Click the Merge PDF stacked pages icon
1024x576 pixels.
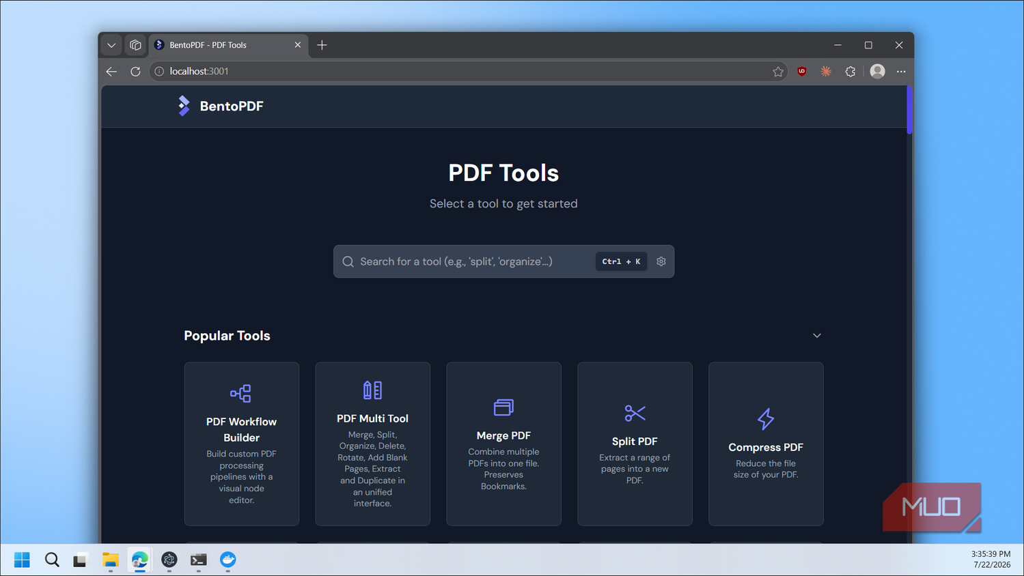click(503, 407)
